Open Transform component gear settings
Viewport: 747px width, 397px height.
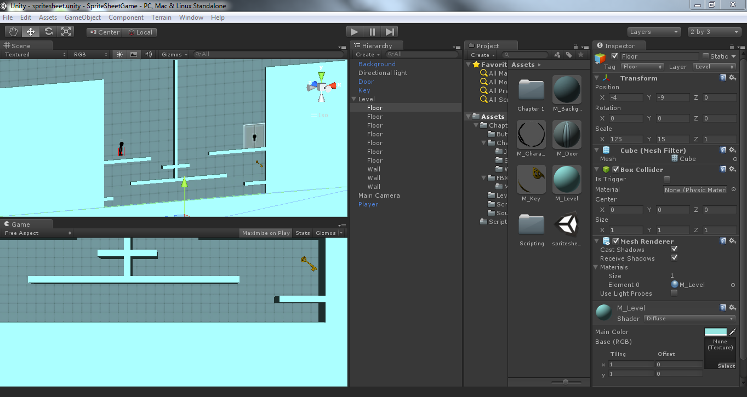click(732, 78)
